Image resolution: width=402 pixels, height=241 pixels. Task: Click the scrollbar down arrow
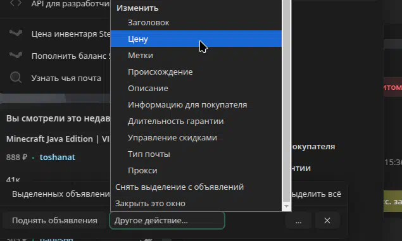[286, 206]
